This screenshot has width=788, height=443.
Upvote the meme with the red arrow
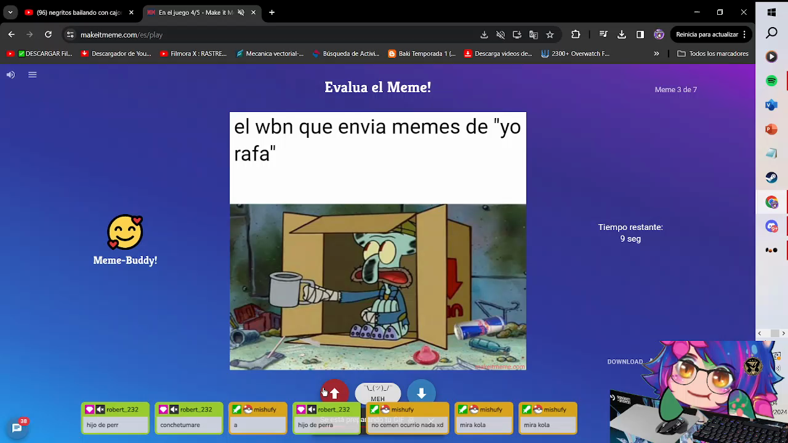pos(334,393)
